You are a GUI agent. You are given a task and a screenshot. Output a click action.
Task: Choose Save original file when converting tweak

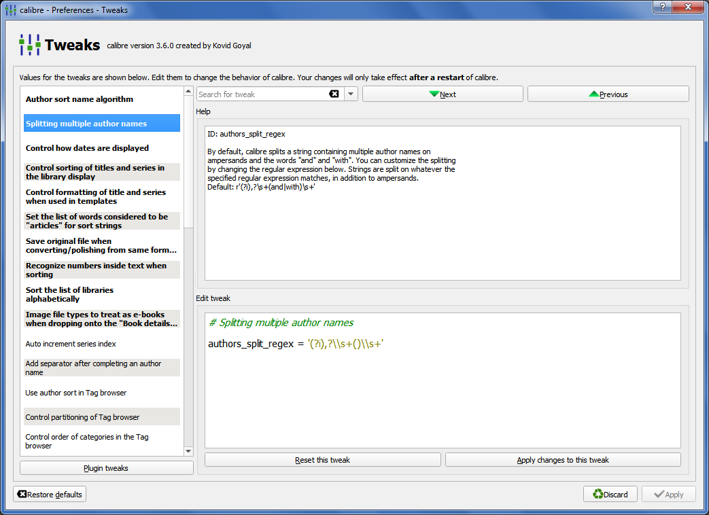[x=102, y=245]
